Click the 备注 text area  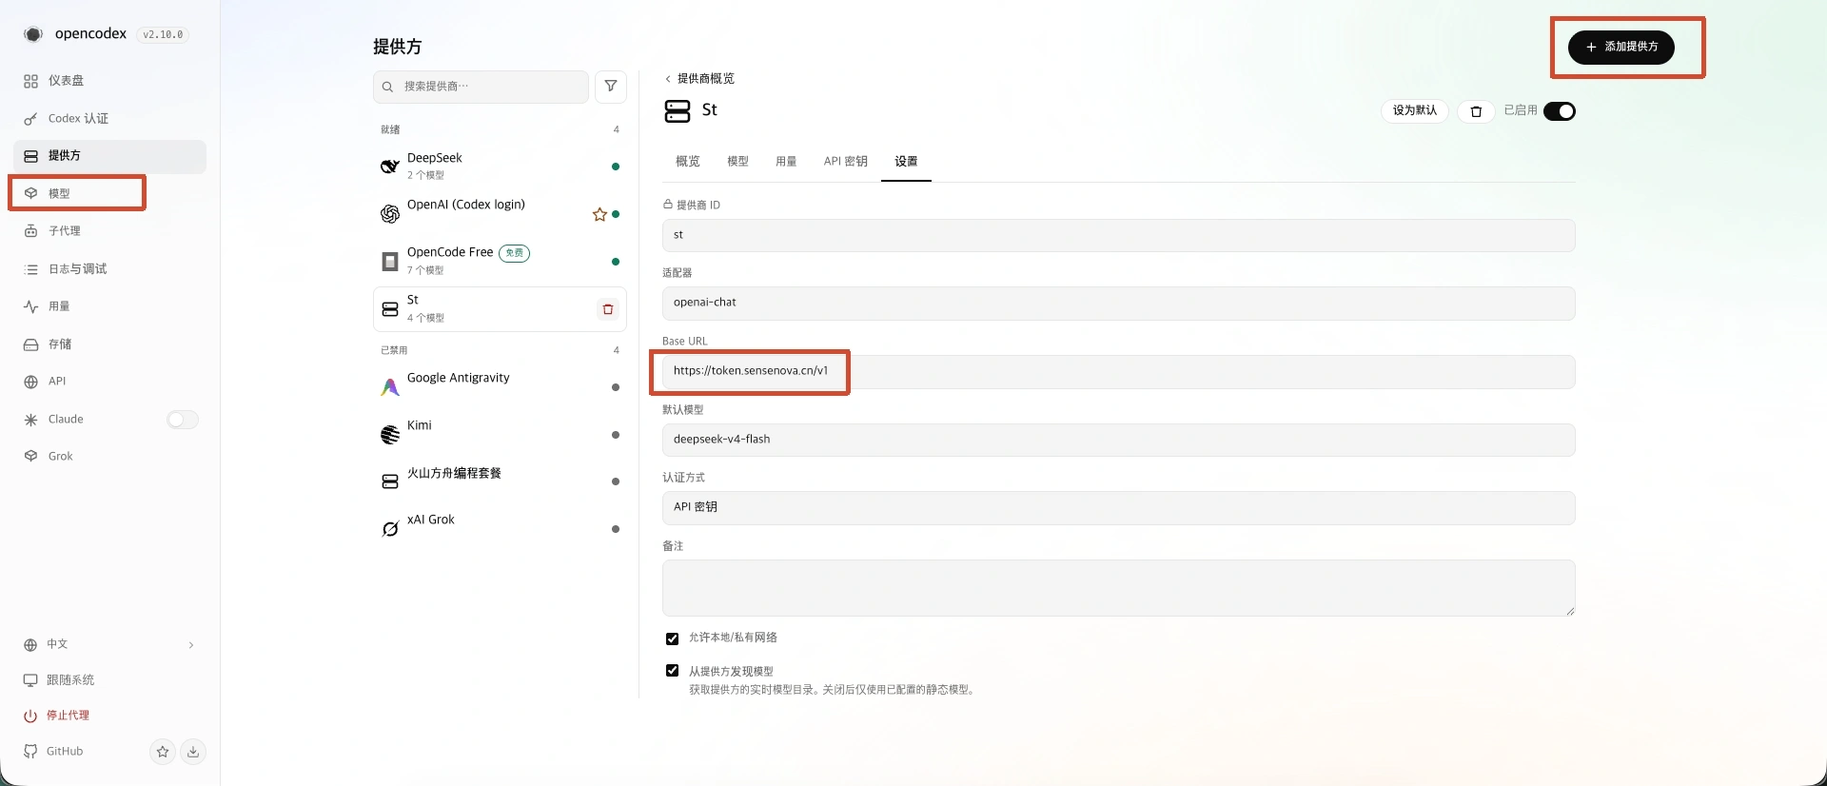(x=1119, y=588)
